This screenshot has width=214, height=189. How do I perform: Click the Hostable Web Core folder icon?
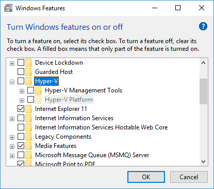point(28,127)
